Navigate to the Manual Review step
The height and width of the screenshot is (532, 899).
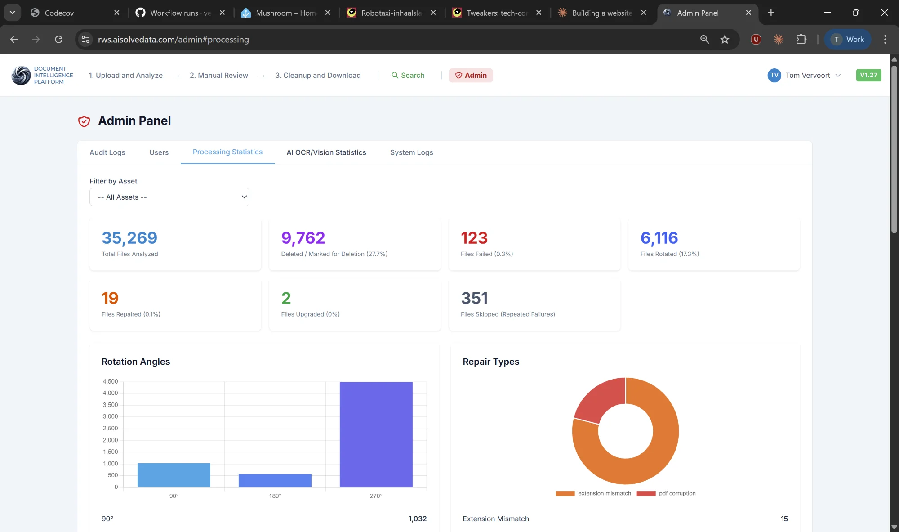click(x=218, y=75)
